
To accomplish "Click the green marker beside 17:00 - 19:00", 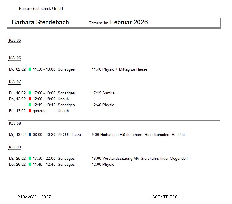I will point(30,93).
